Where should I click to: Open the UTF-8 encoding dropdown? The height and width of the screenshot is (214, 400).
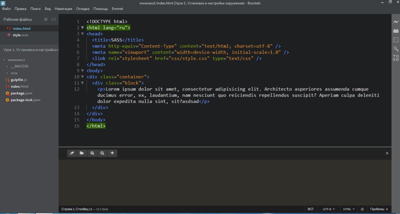329,209
